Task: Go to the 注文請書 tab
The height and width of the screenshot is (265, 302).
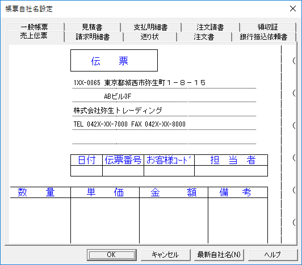Action: click(x=210, y=27)
